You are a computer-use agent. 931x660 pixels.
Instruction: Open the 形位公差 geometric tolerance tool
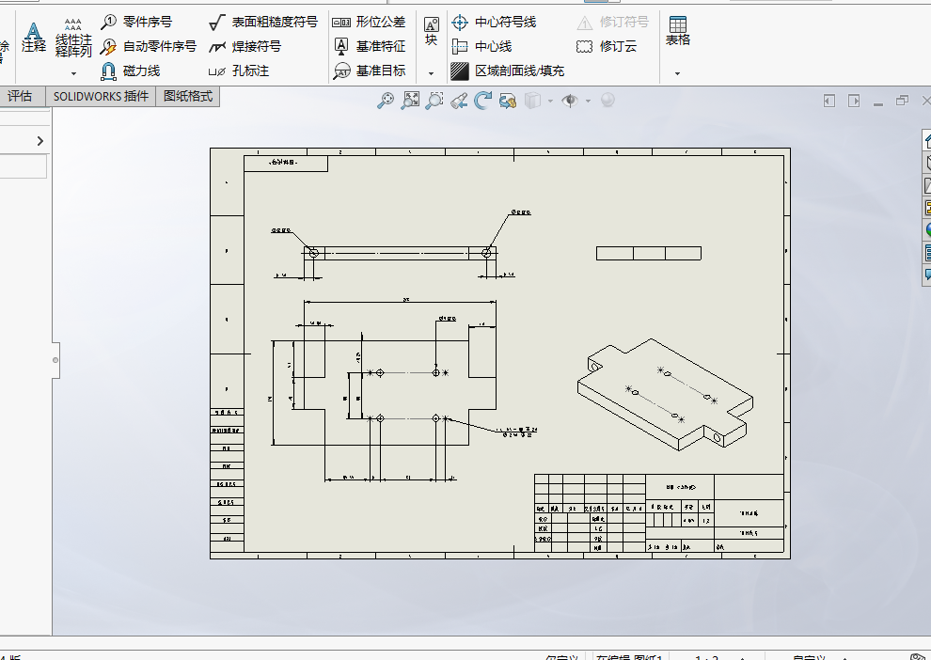pyautogui.click(x=369, y=22)
